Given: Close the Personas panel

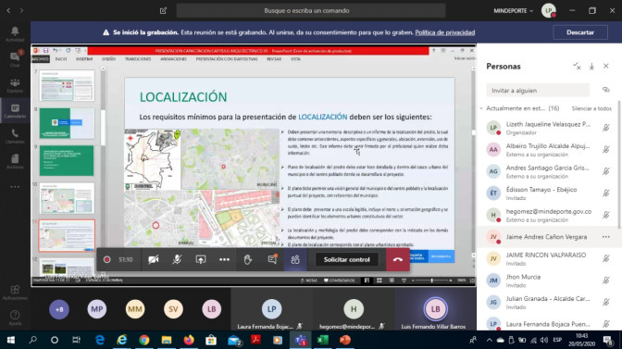Looking at the screenshot, I should click(605, 67).
